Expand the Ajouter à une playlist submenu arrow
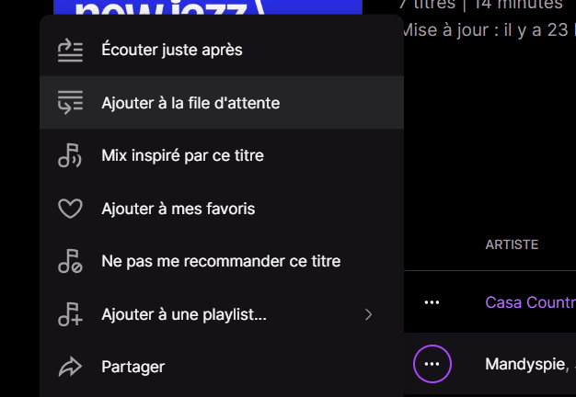The width and height of the screenshot is (576, 397). tap(368, 314)
